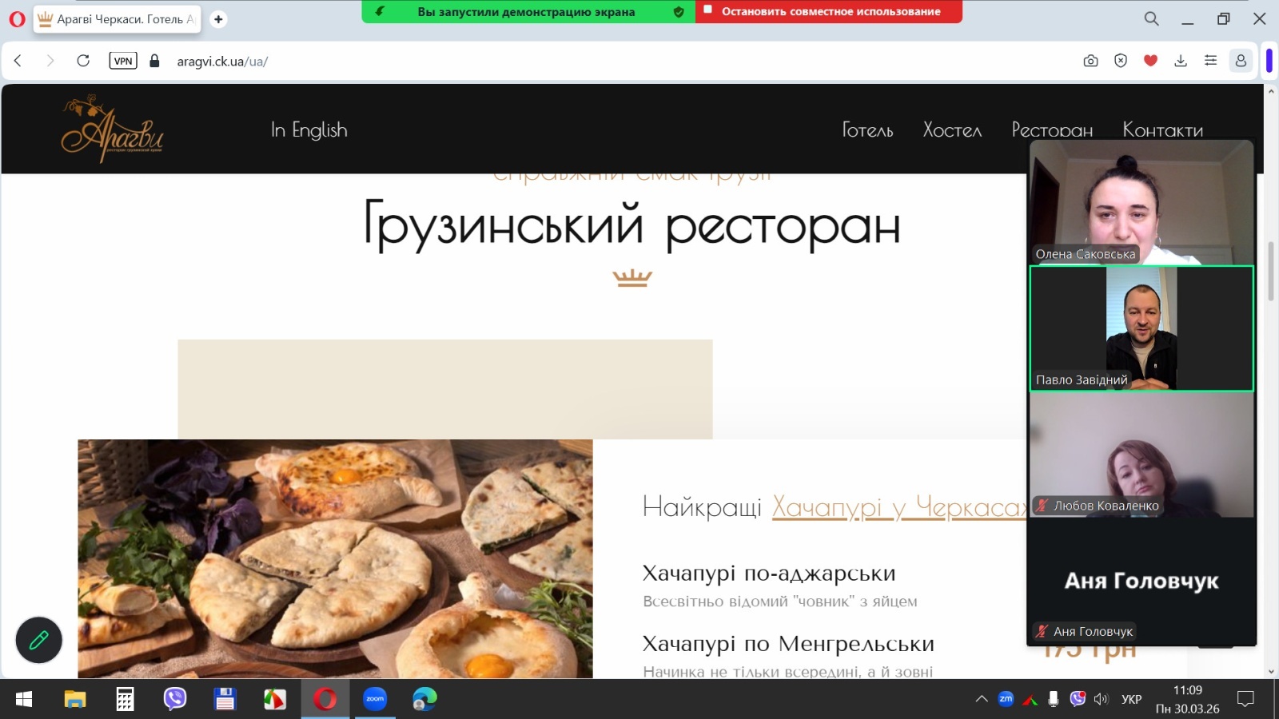
Task: Open the Готель menu item
Action: tap(867, 130)
